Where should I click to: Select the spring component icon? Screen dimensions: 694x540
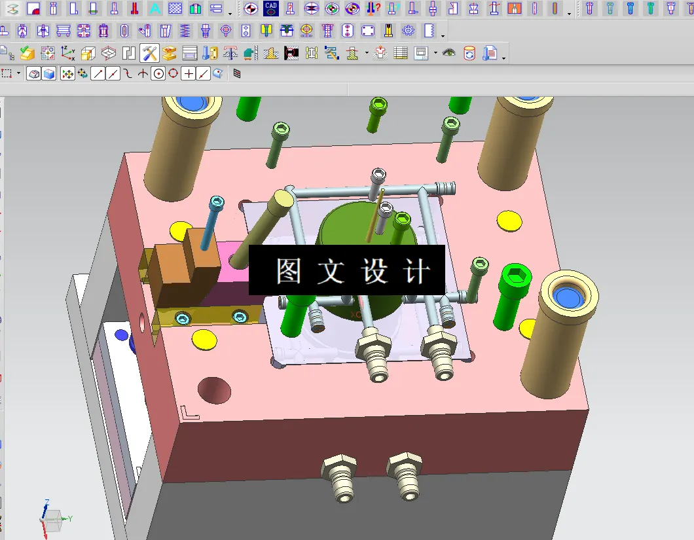[x=184, y=30]
